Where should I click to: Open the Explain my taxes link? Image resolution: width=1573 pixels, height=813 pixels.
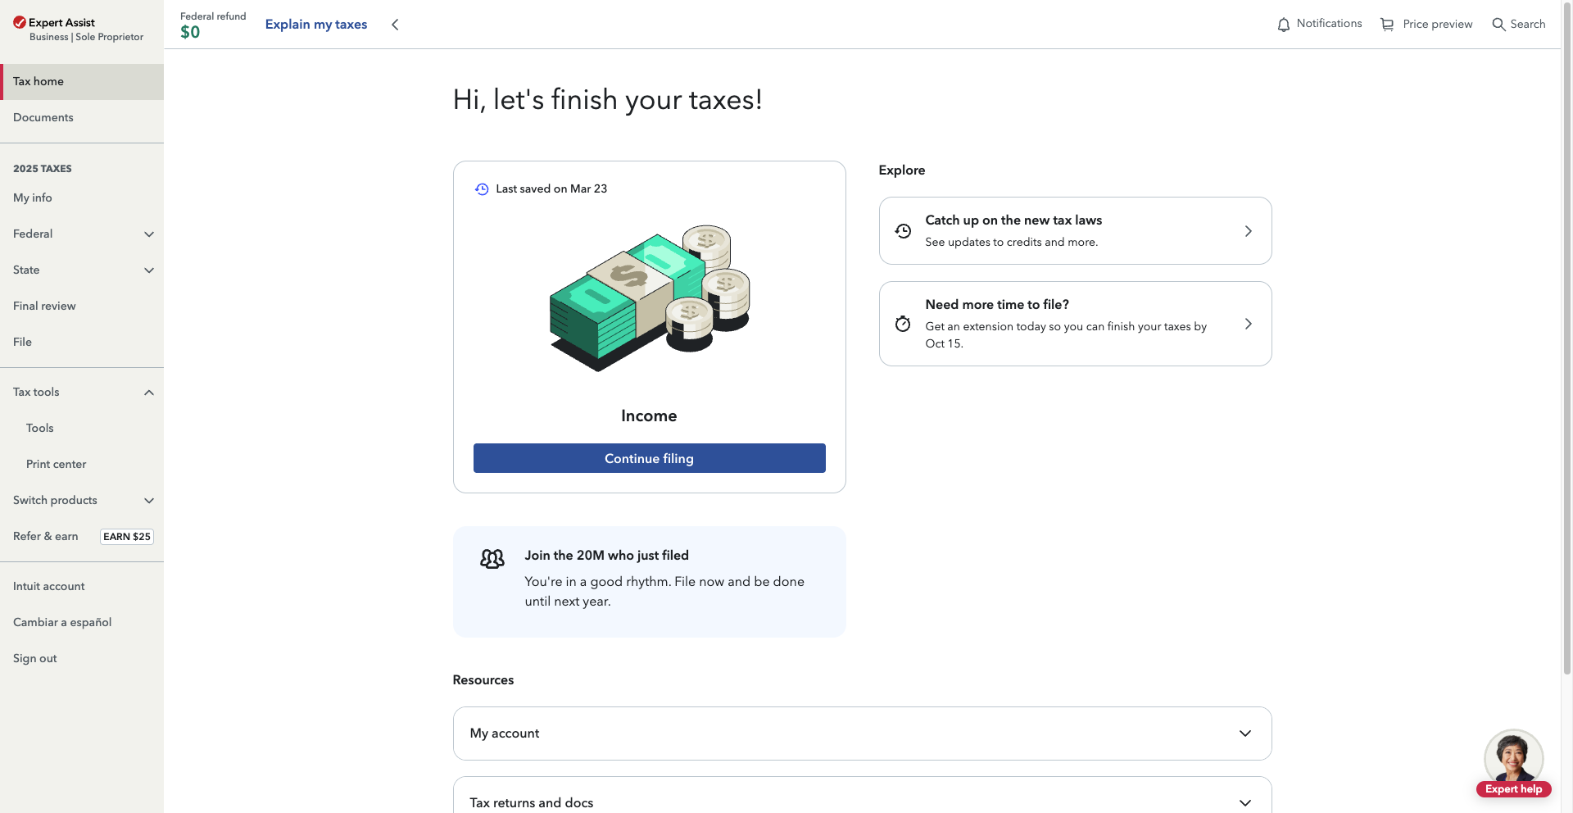tap(316, 25)
